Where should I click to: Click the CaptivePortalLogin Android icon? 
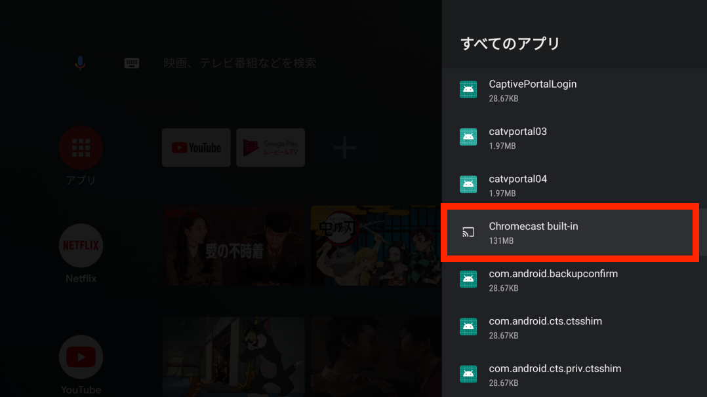pos(468,89)
